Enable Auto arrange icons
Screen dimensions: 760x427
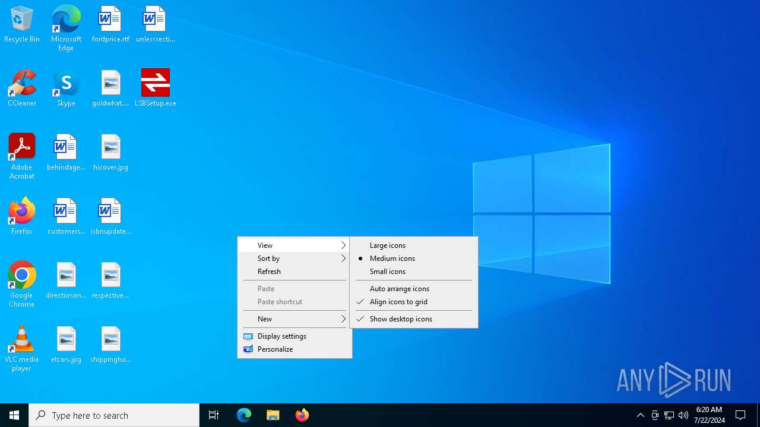[414, 289]
